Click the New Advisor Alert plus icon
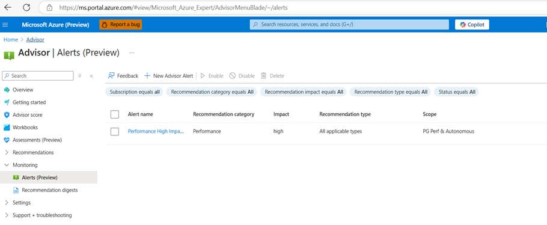The width and height of the screenshot is (547, 225). tap(147, 76)
